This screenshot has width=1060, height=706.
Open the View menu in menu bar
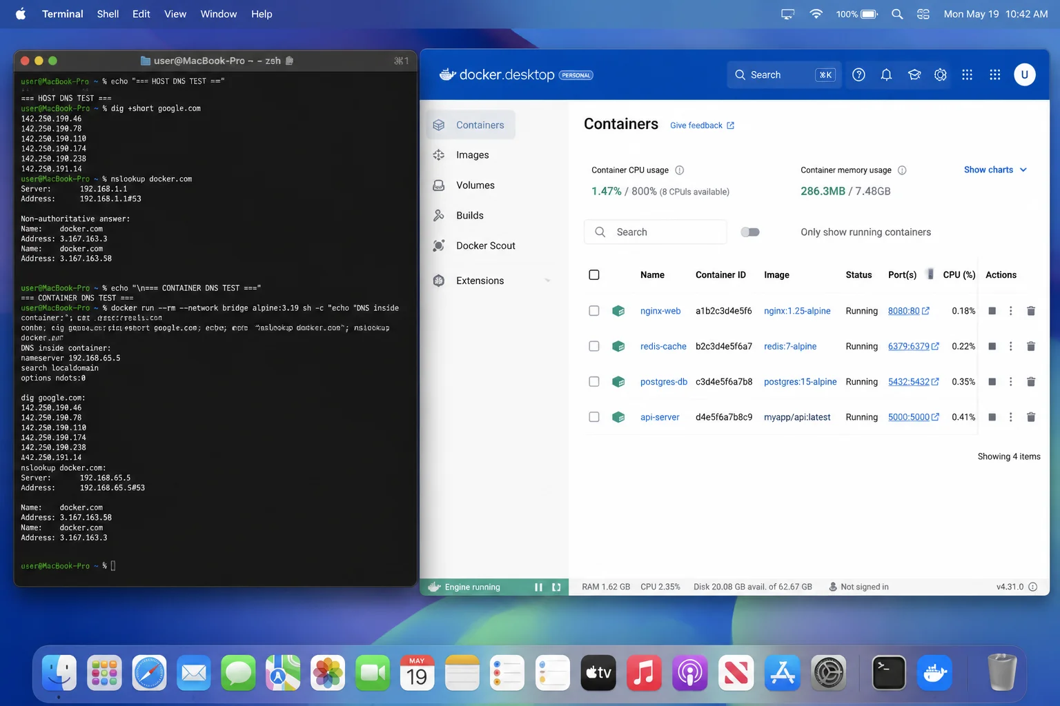tap(175, 14)
